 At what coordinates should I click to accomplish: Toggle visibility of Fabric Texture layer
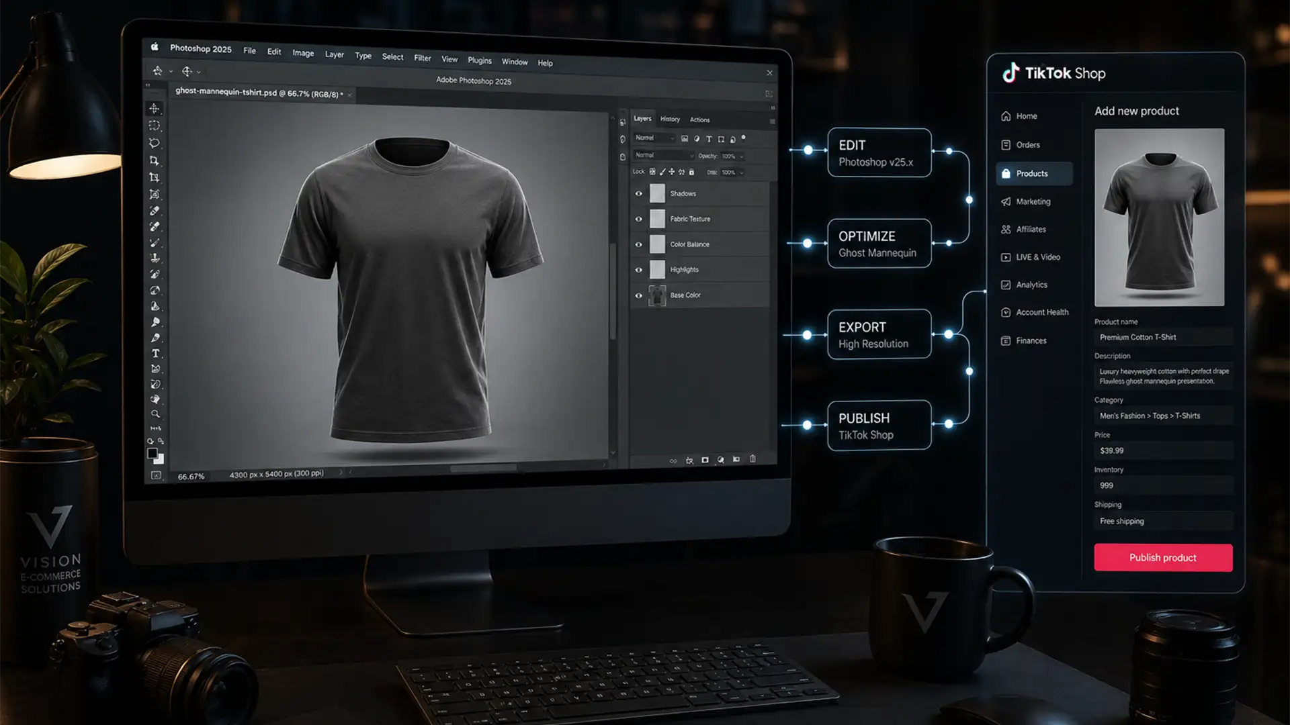[x=639, y=218]
